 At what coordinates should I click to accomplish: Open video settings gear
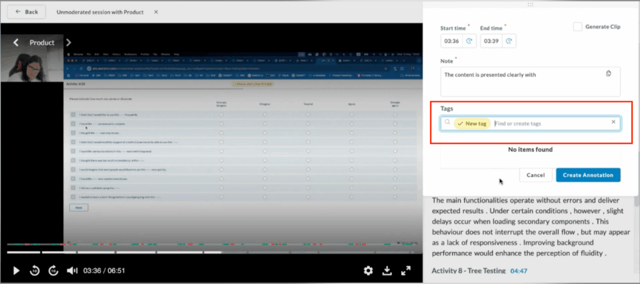coord(368,270)
